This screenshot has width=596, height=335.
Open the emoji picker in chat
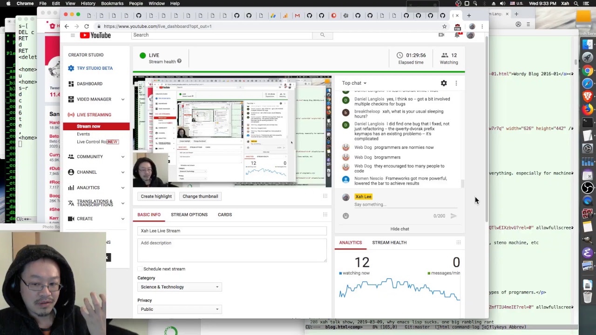[x=345, y=216]
